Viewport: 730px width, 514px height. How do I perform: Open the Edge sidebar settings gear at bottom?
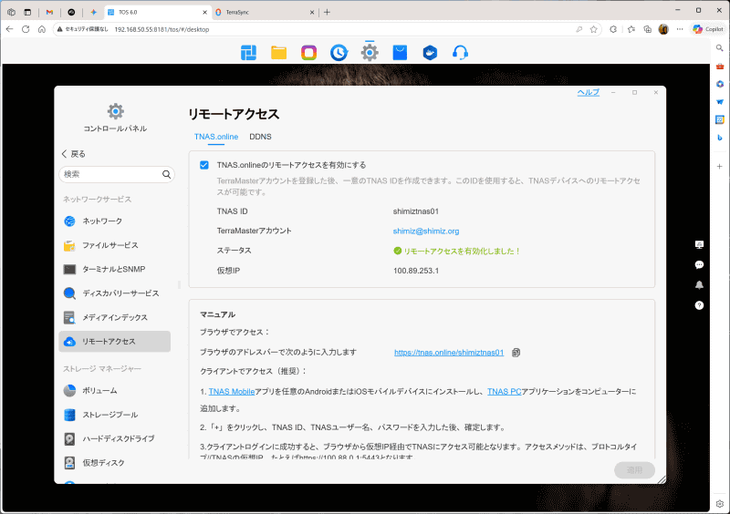719,504
